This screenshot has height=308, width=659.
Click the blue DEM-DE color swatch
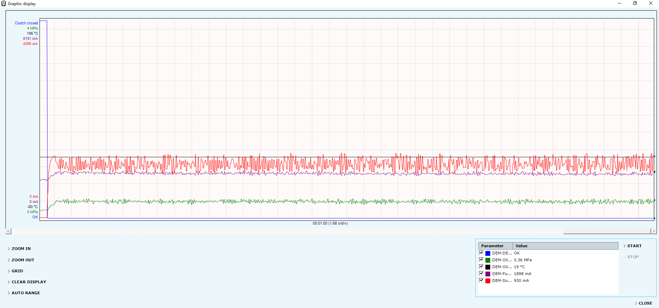tap(487, 253)
